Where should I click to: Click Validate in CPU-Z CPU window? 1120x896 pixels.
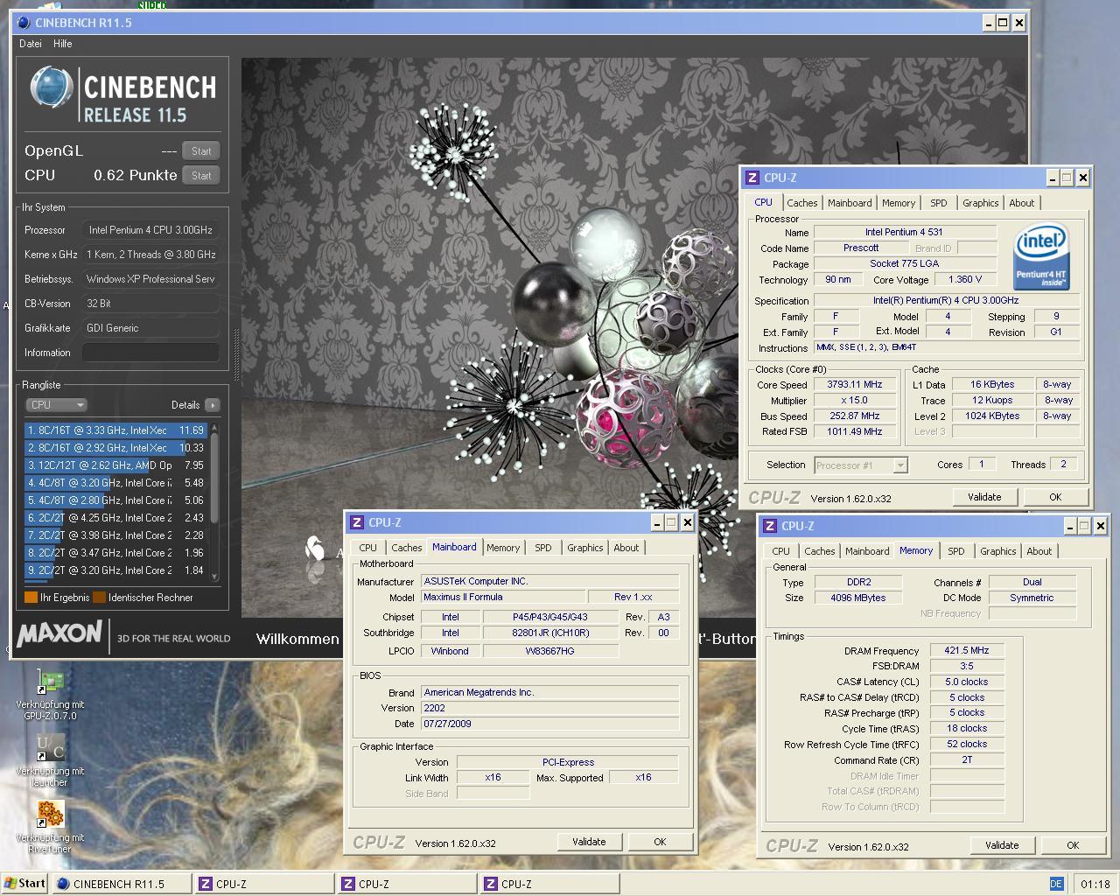click(984, 497)
